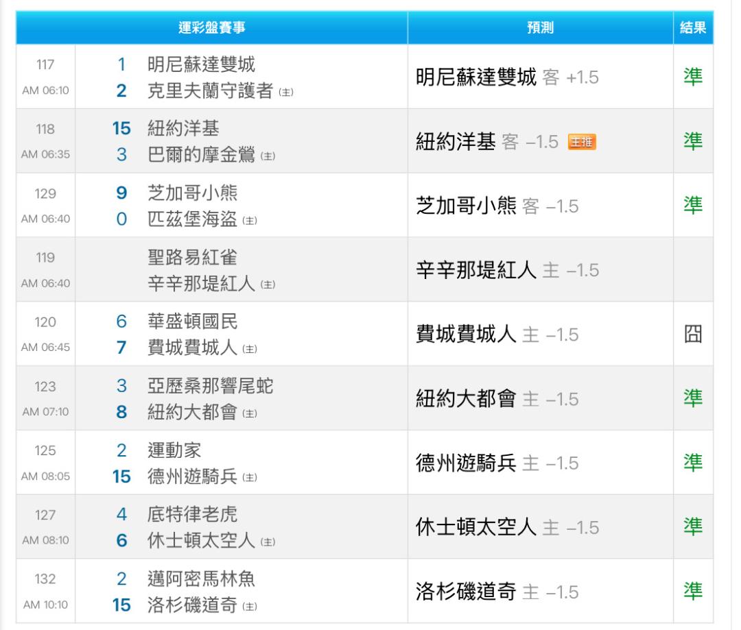741x630 pixels.
Task: Click the 準 result of game 123
Action: (x=693, y=398)
